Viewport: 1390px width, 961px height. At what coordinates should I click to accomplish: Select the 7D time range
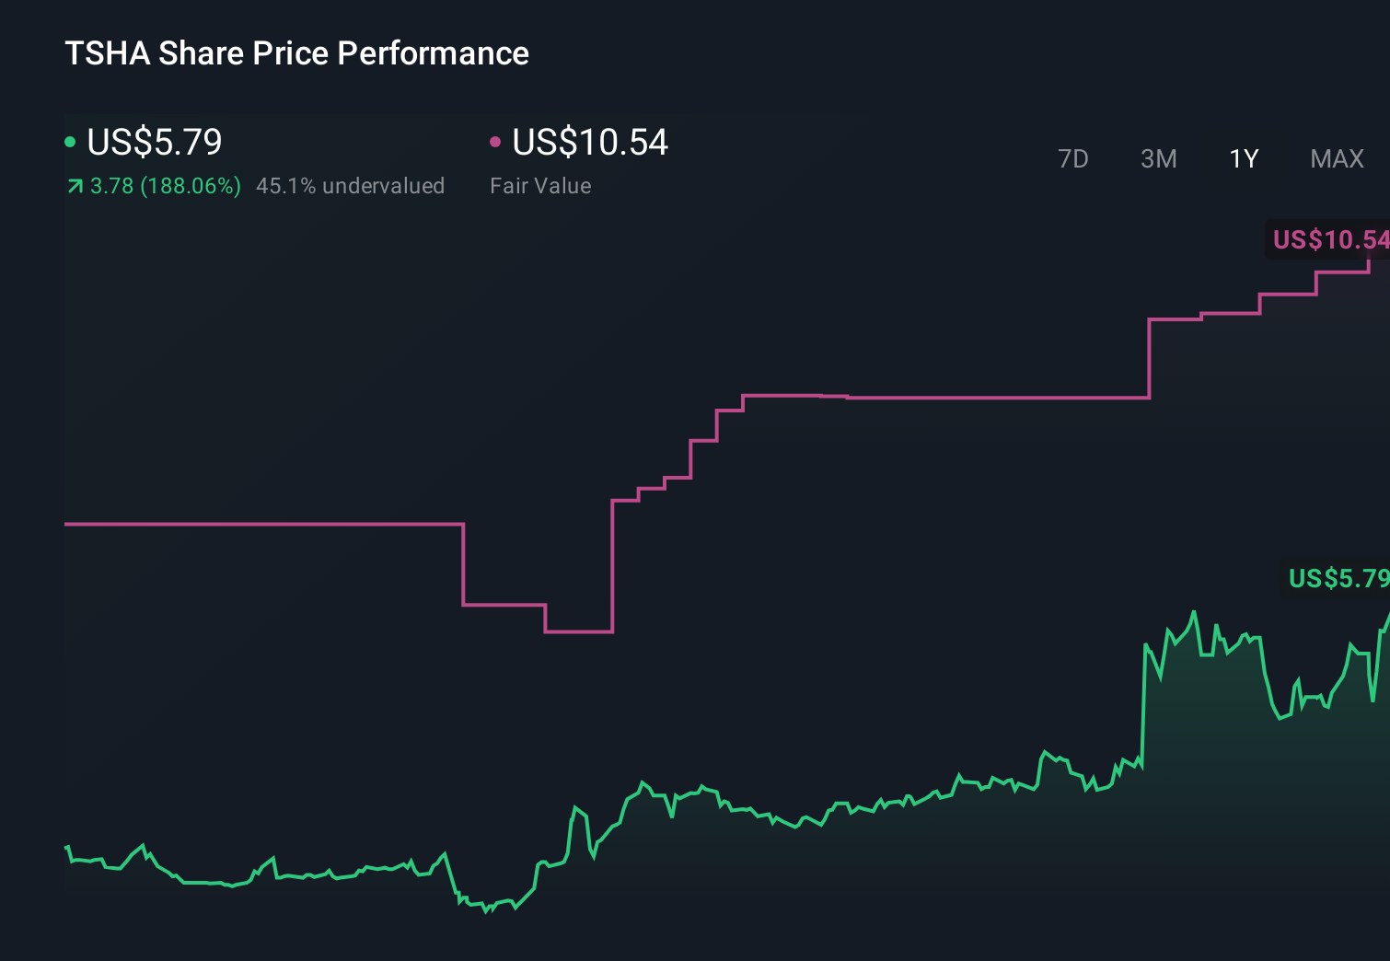pyautogui.click(x=1073, y=159)
